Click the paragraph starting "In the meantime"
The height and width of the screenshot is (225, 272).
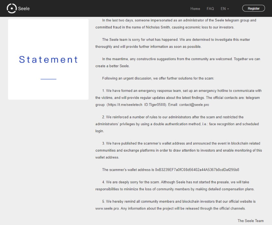pos(178,62)
